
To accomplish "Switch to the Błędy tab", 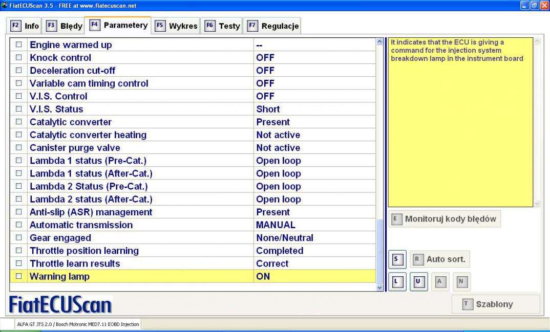I will click(64, 26).
